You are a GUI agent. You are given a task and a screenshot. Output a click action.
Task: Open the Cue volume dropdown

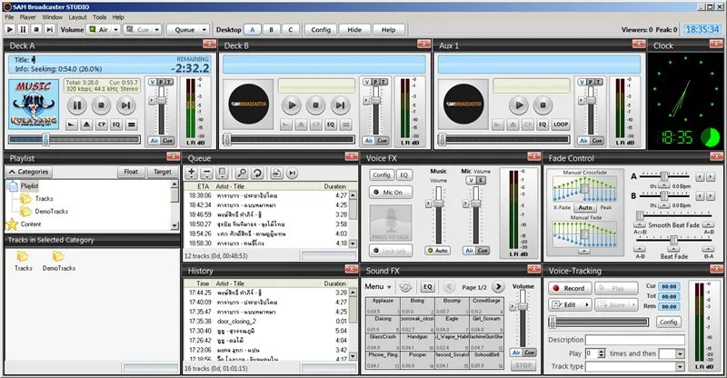pos(156,29)
